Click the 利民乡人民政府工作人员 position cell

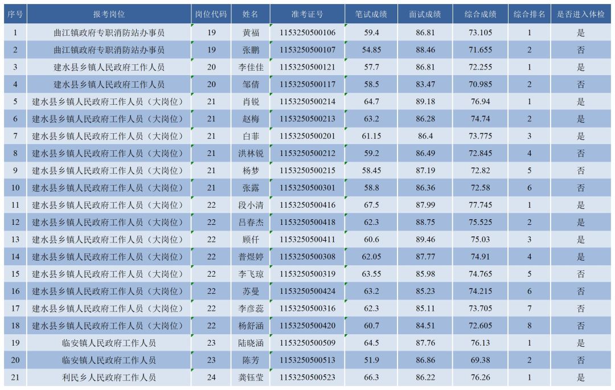[109, 377]
